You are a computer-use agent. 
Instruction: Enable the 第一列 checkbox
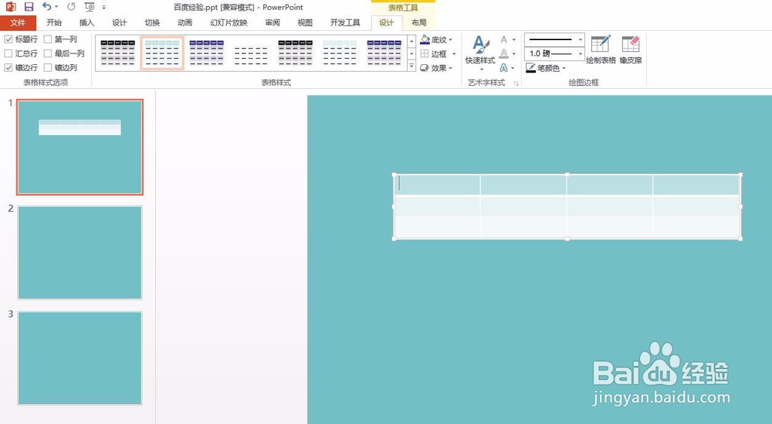click(48, 39)
